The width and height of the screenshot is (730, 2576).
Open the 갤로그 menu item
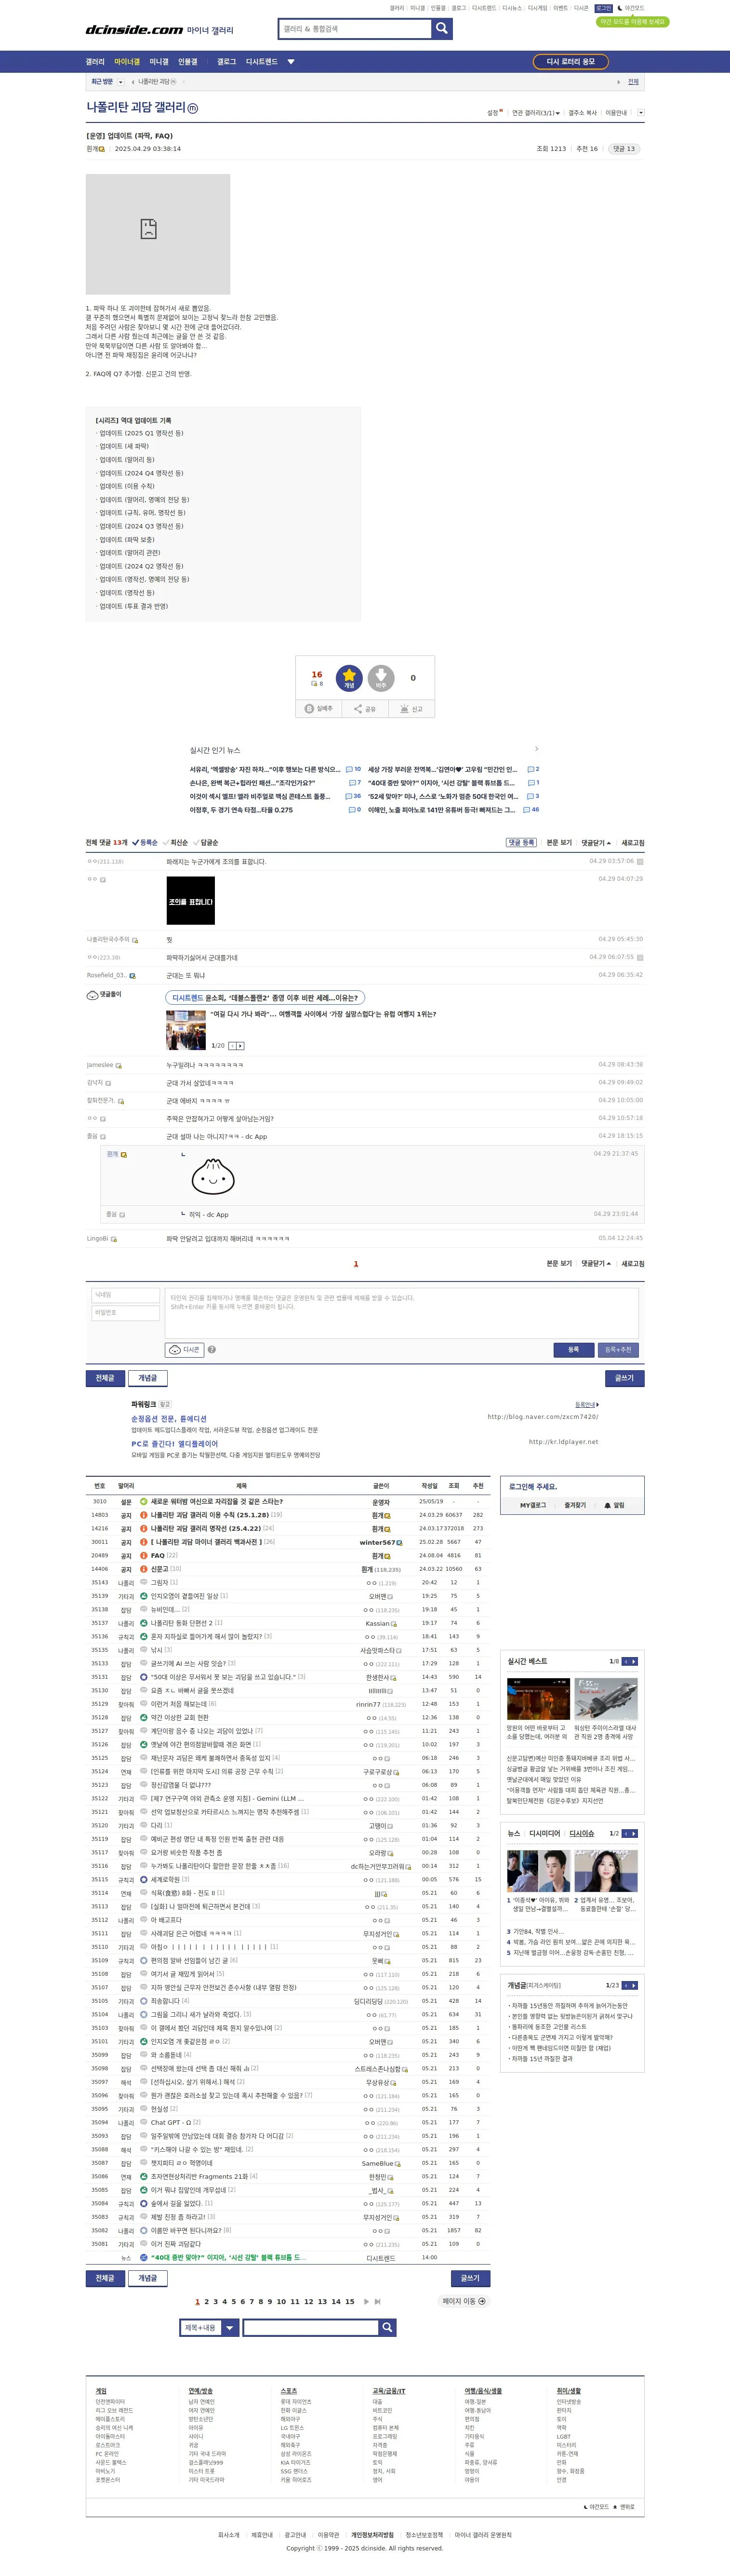click(x=227, y=62)
